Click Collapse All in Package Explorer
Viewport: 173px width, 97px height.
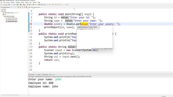coord(18,7)
